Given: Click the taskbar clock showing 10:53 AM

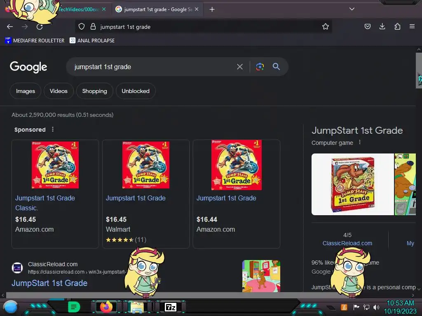Looking at the screenshot, I should pyautogui.click(x=400, y=307).
